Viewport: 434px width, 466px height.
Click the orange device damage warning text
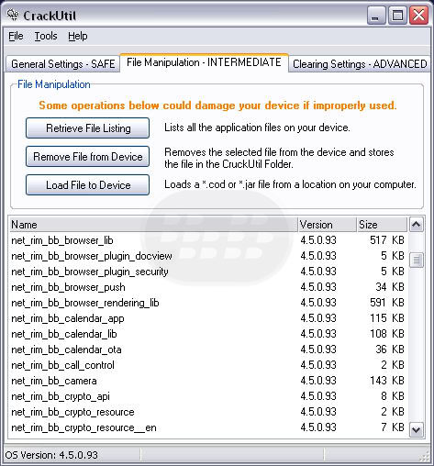(x=217, y=105)
